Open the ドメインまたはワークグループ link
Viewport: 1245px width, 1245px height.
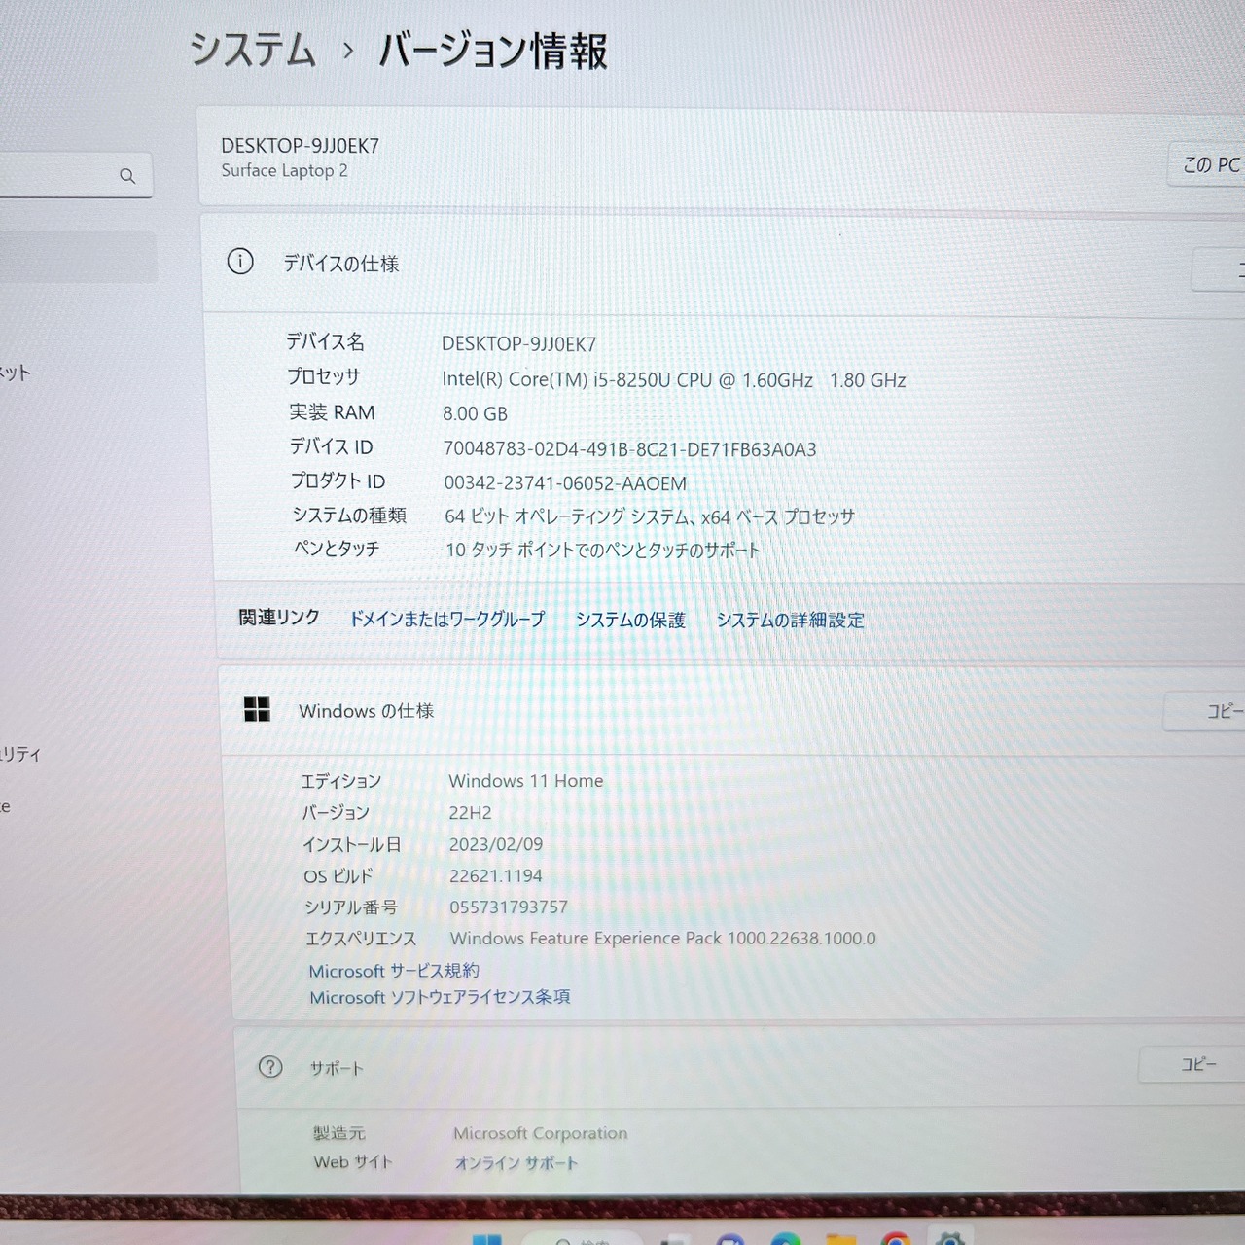447,619
